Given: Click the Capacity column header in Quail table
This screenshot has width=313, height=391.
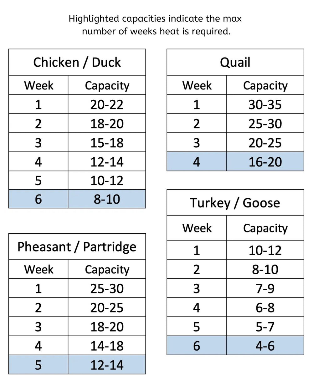Looking at the screenshot, I should (265, 85).
